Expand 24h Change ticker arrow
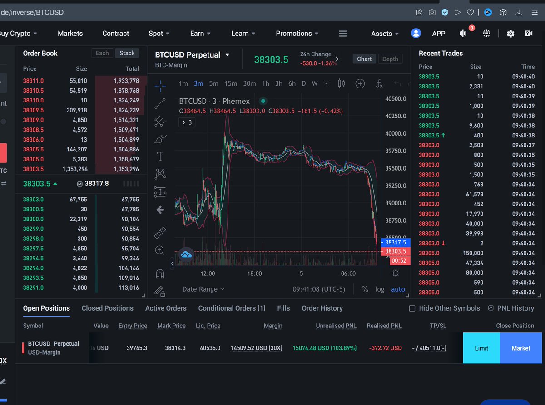Viewport: 545px width, 405px height. click(337, 59)
